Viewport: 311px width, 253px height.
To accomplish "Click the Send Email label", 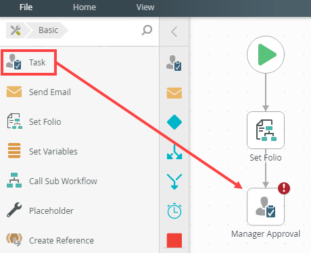I will click(50, 92).
